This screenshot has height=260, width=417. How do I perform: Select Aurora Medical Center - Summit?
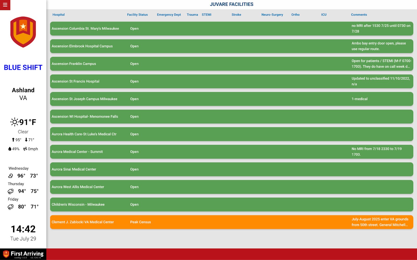point(232,152)
